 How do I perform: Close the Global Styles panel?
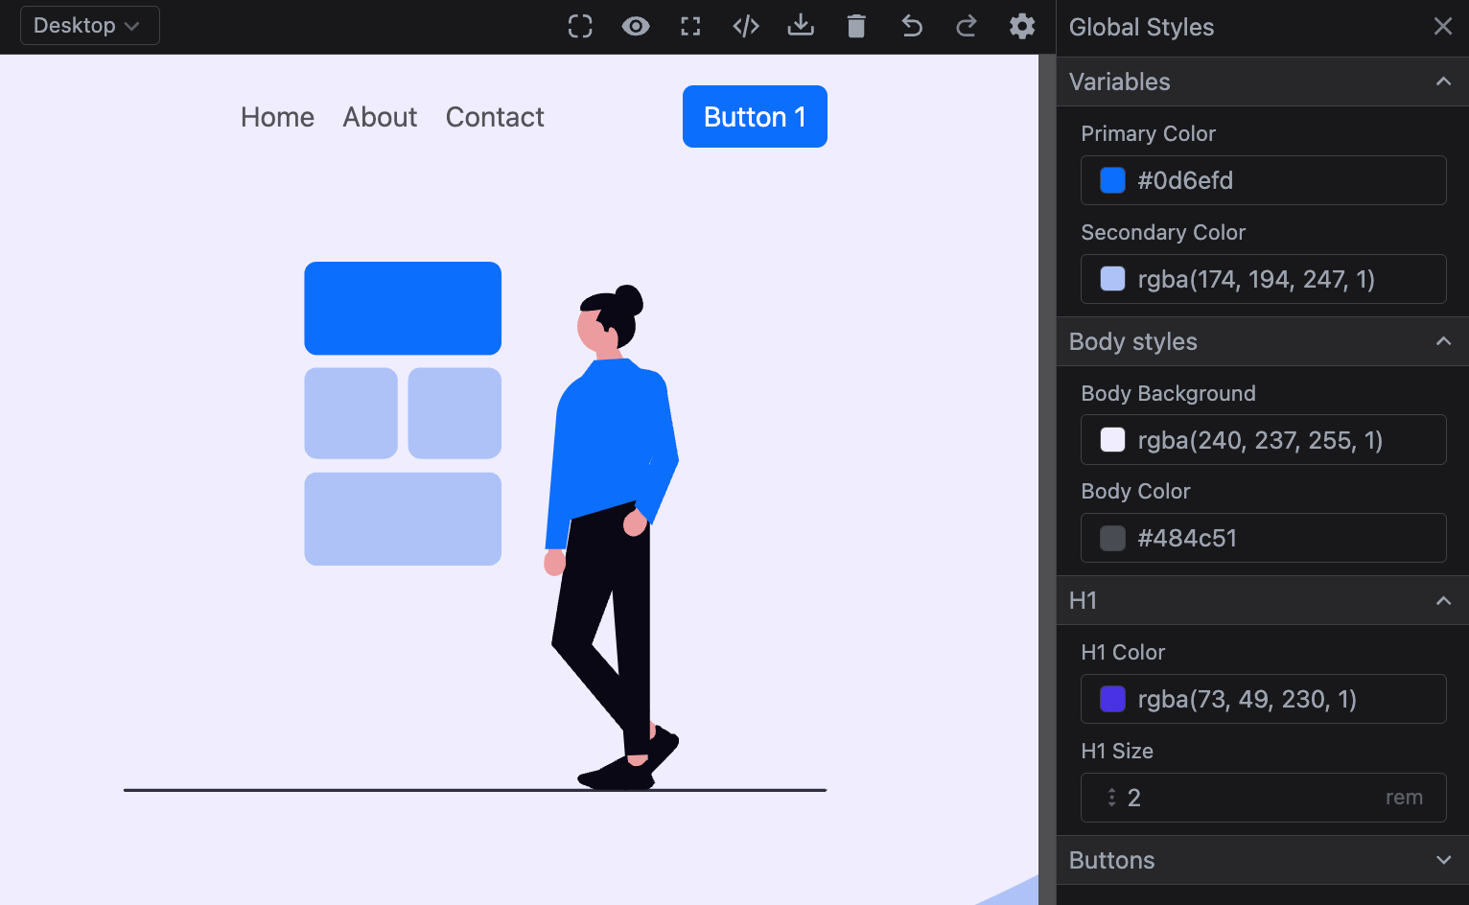[1443, 27]
